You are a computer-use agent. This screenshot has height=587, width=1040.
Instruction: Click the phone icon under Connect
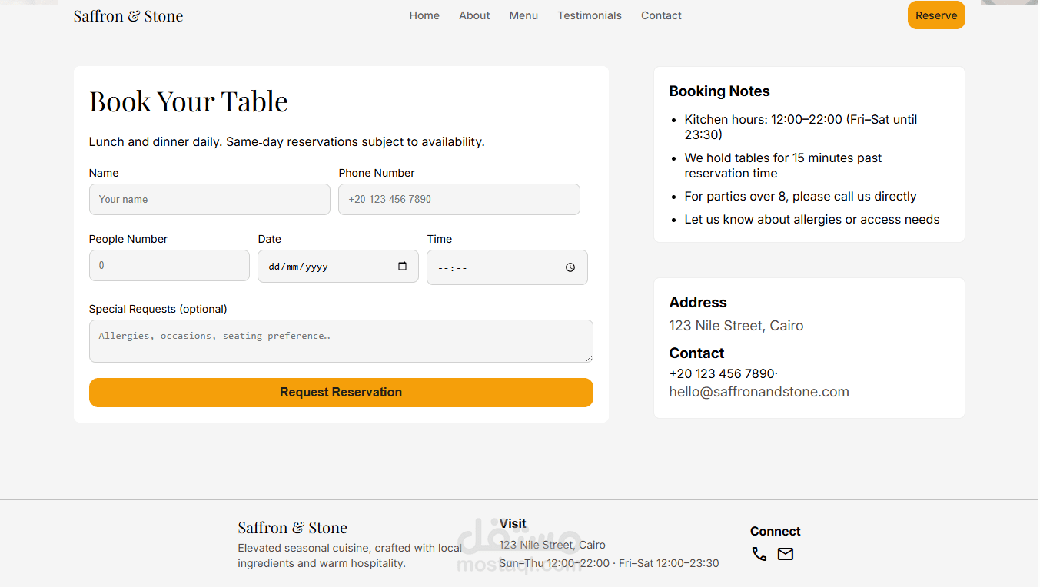coord(759,554)
